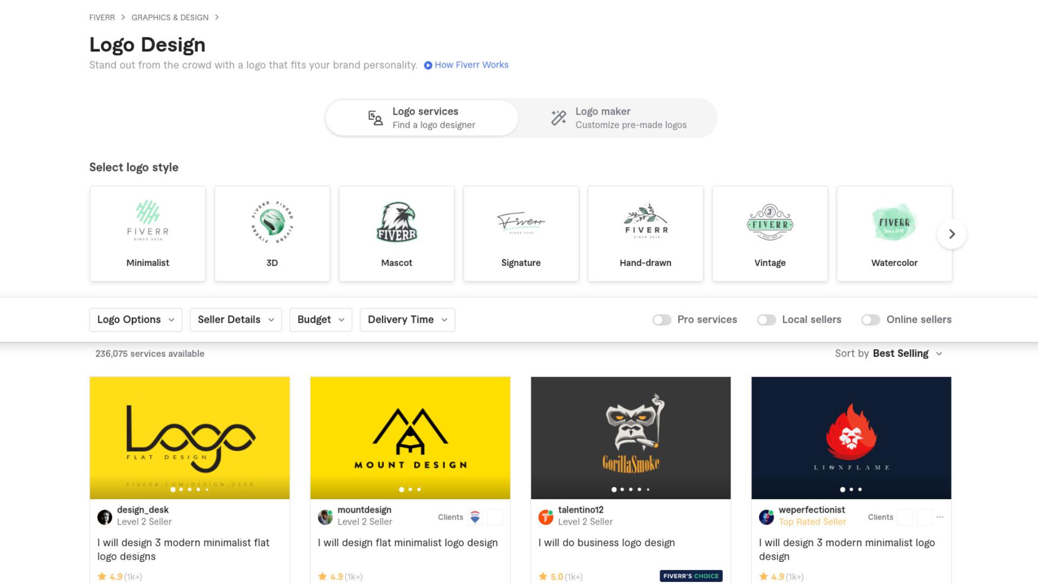Screen dimensions: 1038x584
Task: Open the Seller Details dropdown
Action: click(x=236, y=320)
